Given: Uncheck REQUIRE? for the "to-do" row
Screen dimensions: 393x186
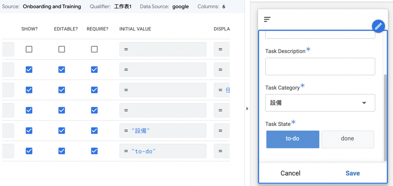Looking at the screenshot, I should pyautogui.click(x=94, y=151).
